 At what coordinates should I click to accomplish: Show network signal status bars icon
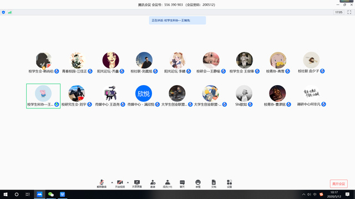(x=10, y=12)
